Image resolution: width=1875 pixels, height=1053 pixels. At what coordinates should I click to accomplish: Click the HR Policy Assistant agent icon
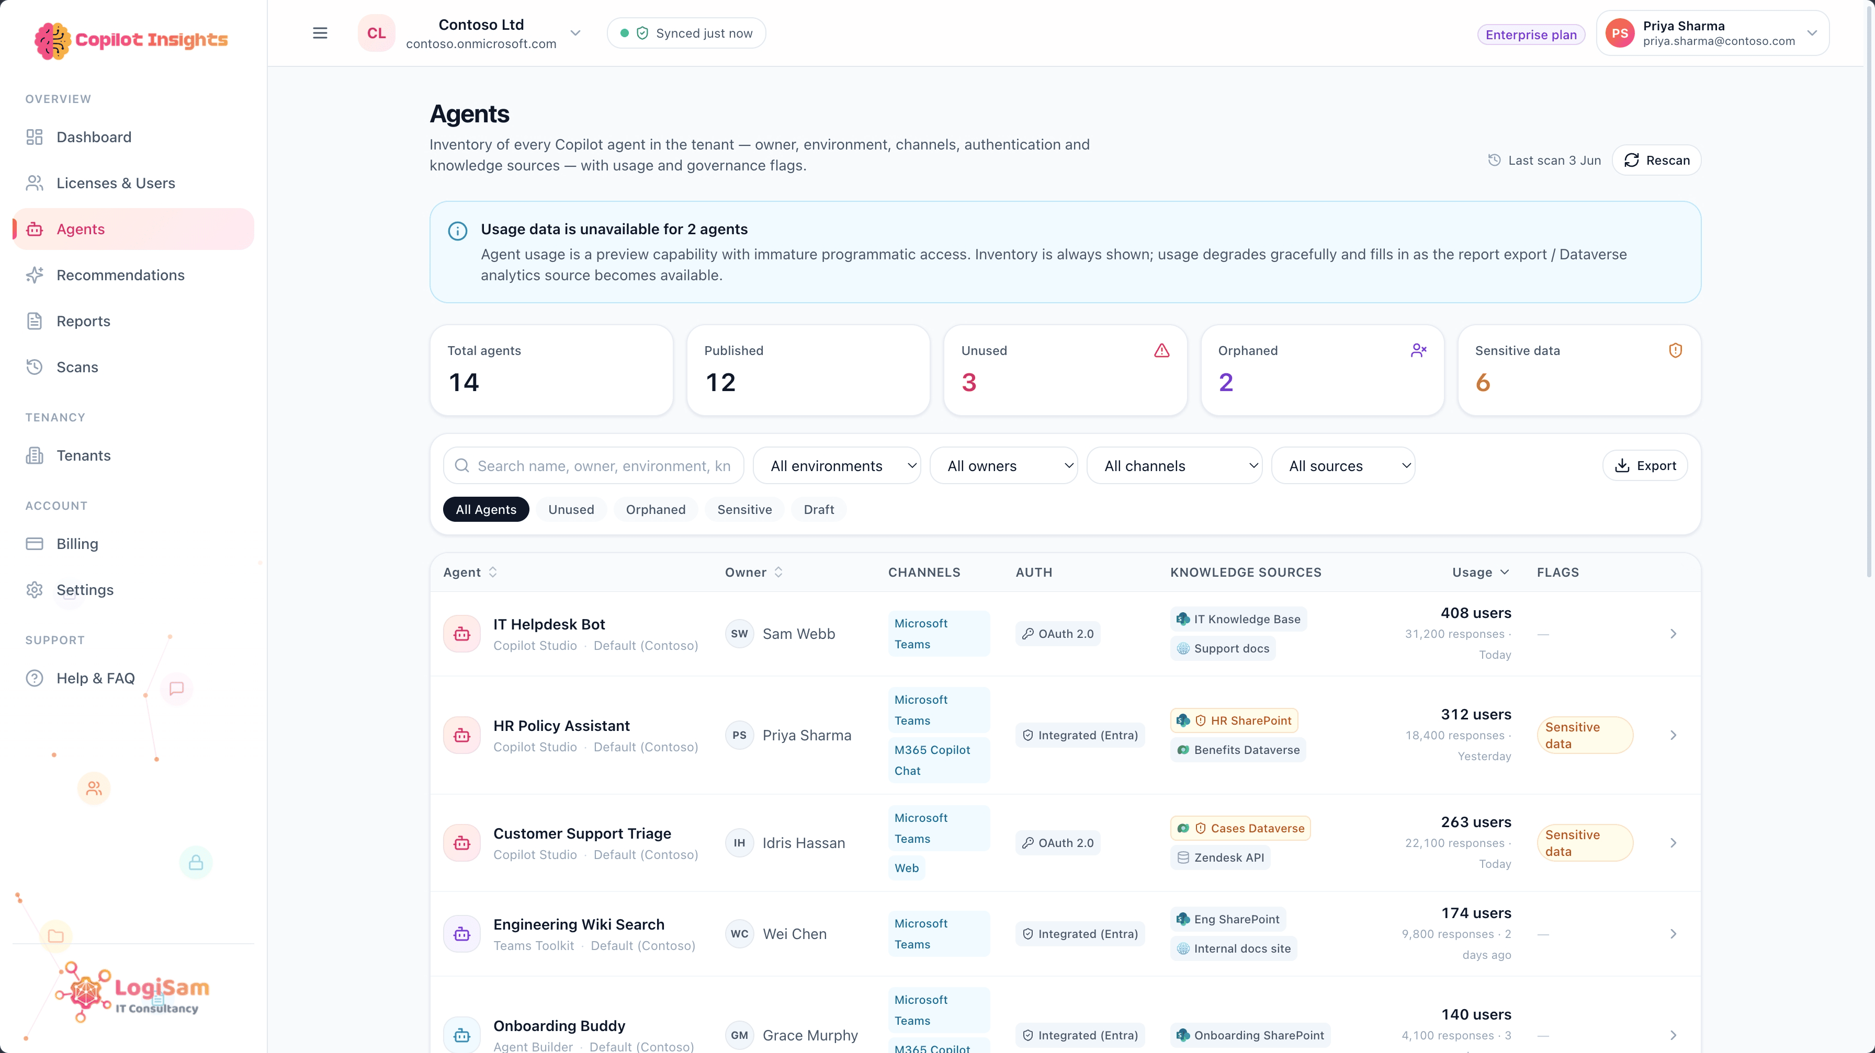tap(461, 735)
